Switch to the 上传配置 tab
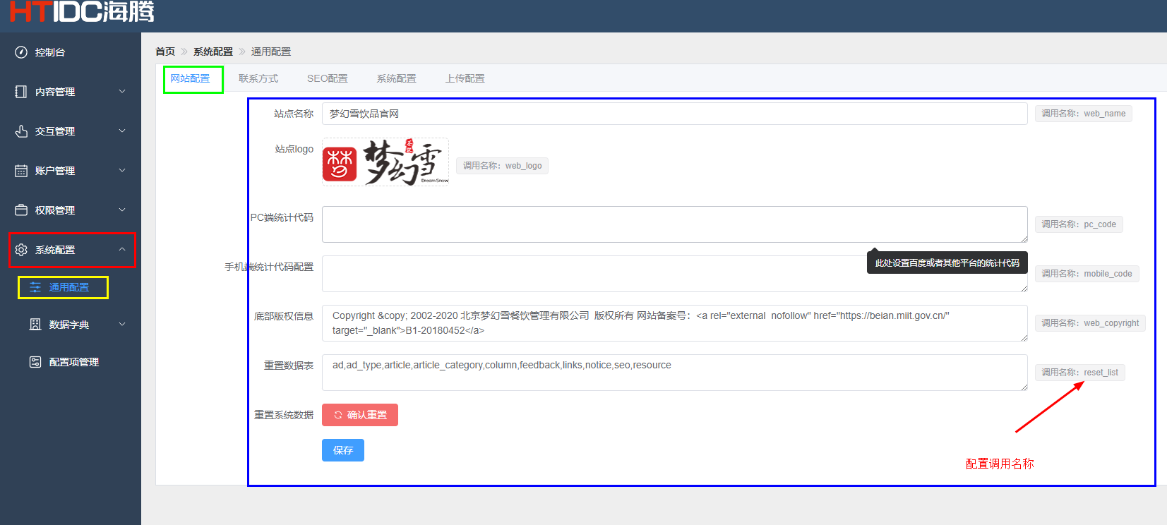Screen dimensions: 1167x525 tap(465, 78)
